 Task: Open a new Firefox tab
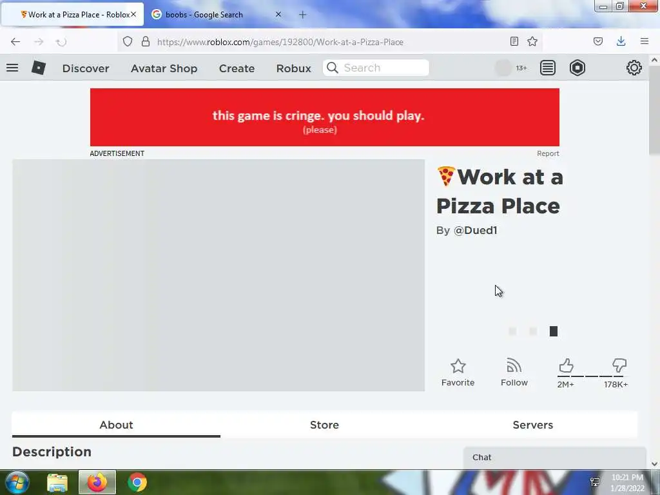303,15
